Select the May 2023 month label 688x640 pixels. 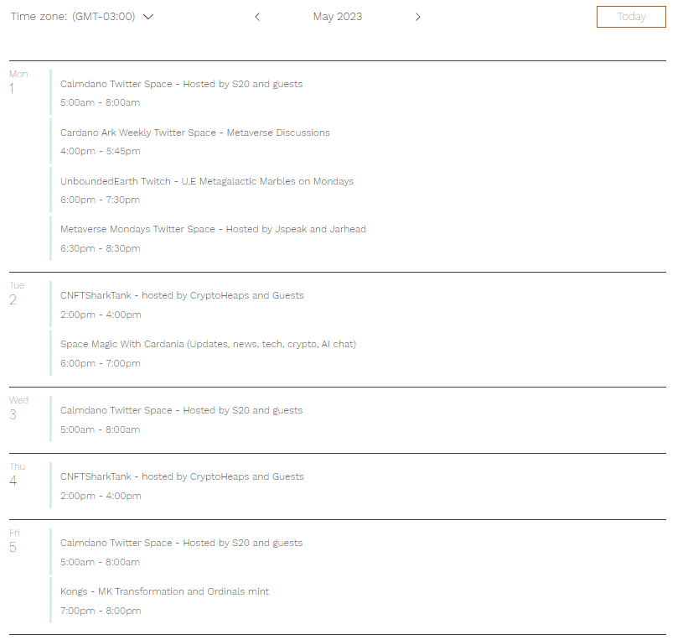(338, 17)
